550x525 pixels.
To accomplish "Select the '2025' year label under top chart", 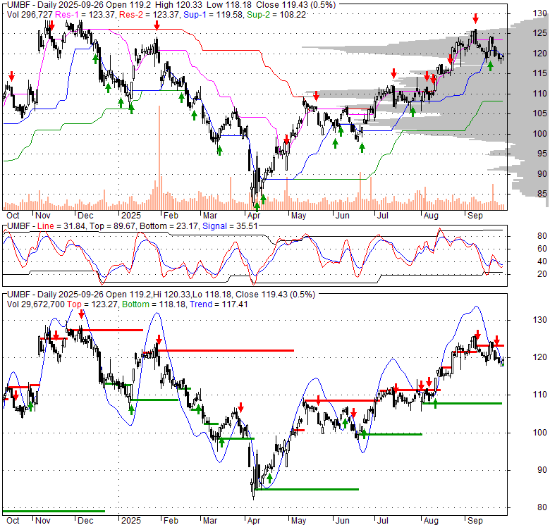I will [131, 216].
